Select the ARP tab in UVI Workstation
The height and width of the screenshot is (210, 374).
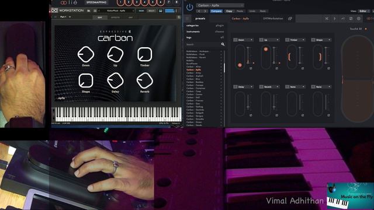pyautogui.click(x=131, y=17)
